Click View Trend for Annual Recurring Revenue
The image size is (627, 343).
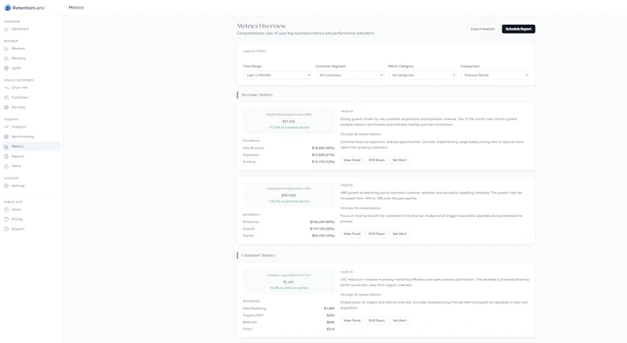tap(352, 234)
